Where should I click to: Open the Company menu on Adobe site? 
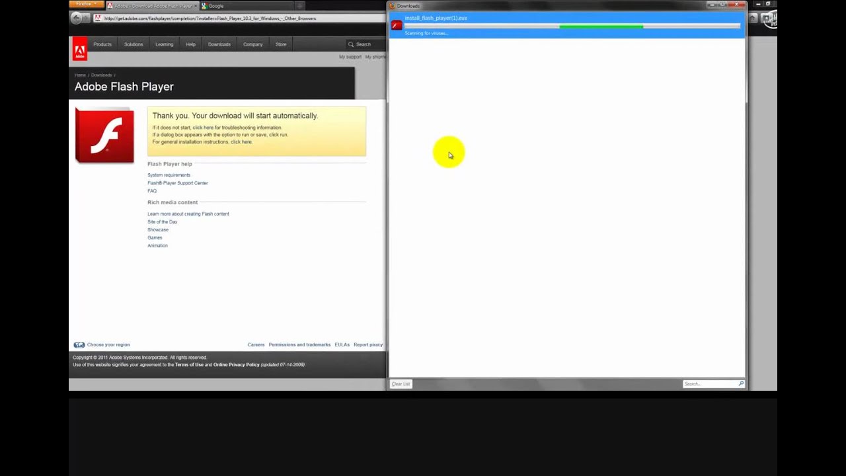(253, 44)
